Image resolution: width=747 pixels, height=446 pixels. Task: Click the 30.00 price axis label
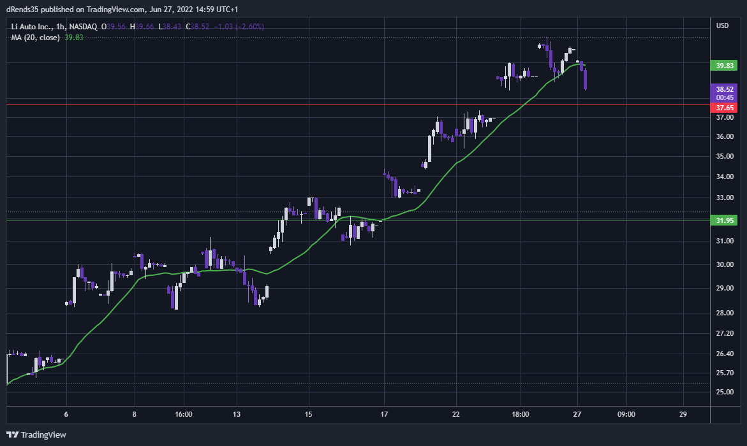tap(725, 264)
